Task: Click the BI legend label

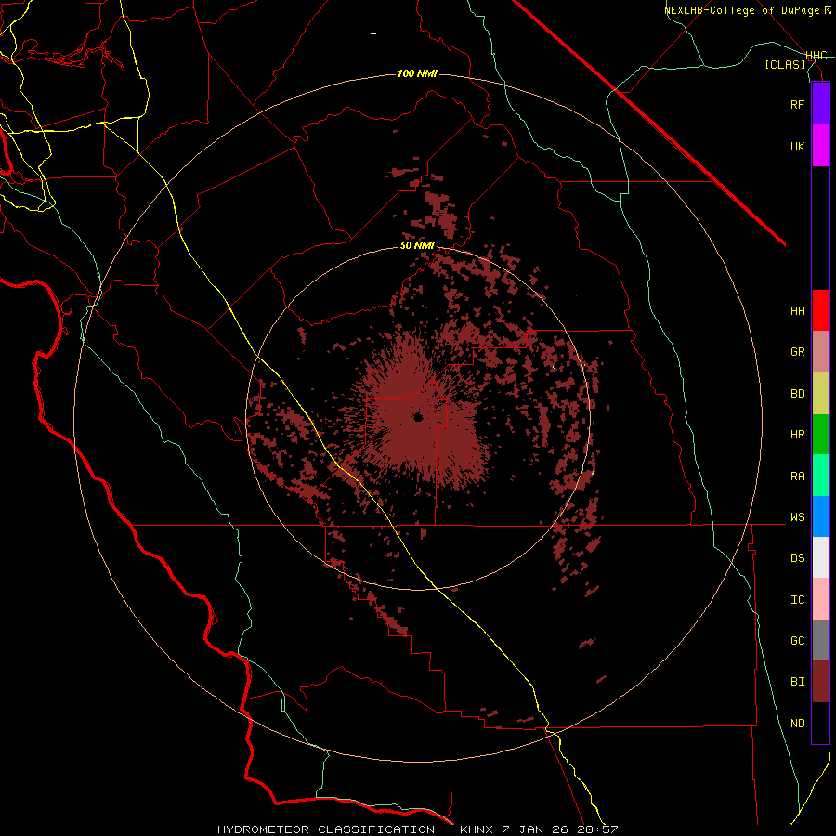Action: (797, 682)
